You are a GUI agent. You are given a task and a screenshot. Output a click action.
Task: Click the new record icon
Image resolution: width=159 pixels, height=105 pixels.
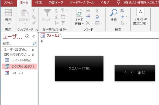point(88,10)
